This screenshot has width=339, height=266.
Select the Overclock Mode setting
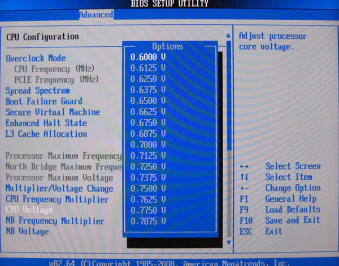pos(36,58)
